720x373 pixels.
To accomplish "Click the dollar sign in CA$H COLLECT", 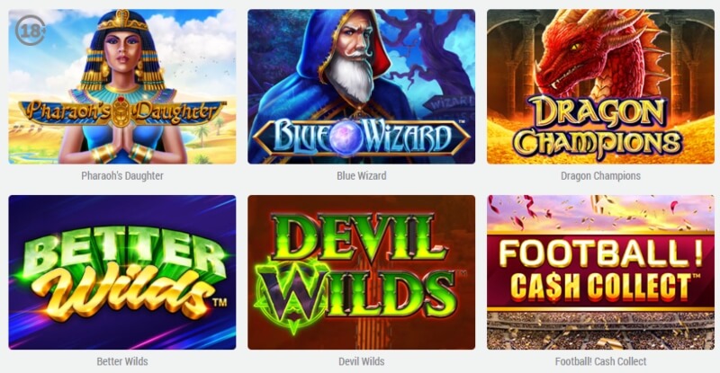I will point(559,288).
